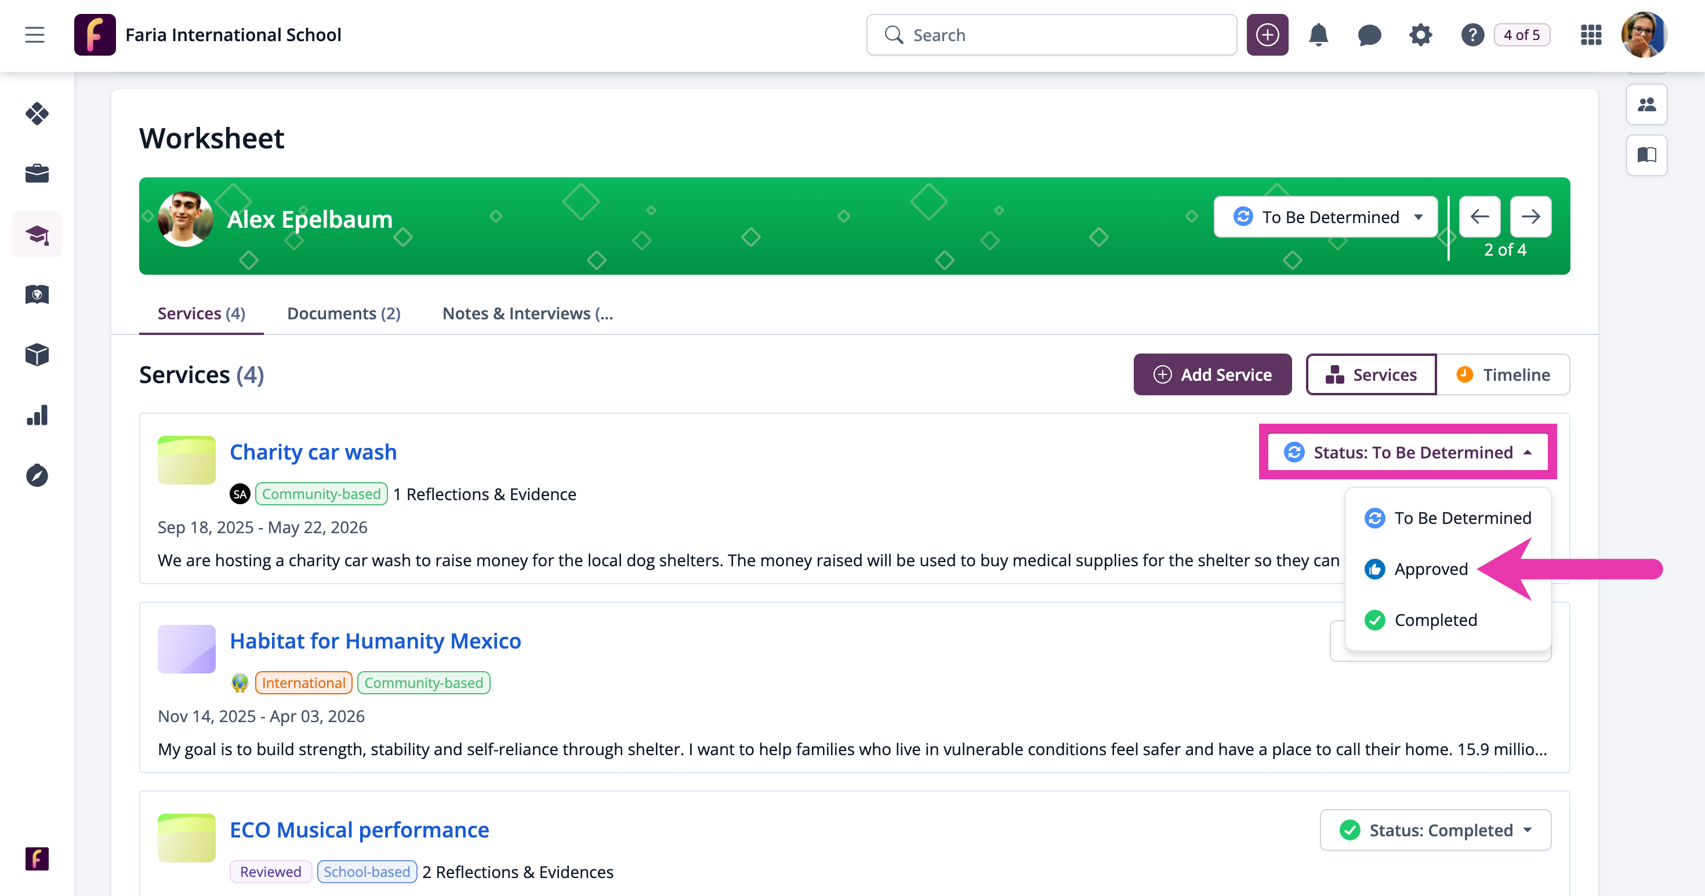1705x896 pixels.
Task: Click the 4 of 5 progress badge
Action: tap(1522, 34)
